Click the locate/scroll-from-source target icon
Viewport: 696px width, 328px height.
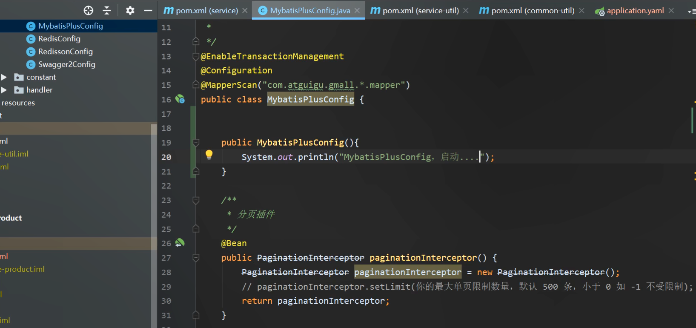tap(89, 11)
